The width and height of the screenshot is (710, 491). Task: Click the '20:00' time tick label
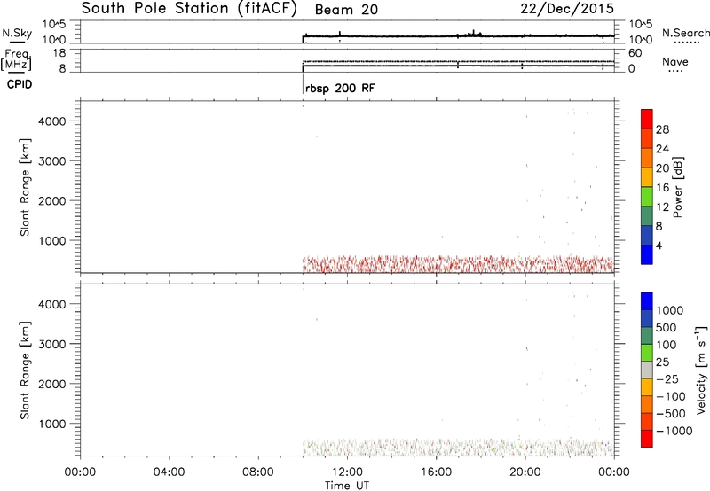[525, 472]
